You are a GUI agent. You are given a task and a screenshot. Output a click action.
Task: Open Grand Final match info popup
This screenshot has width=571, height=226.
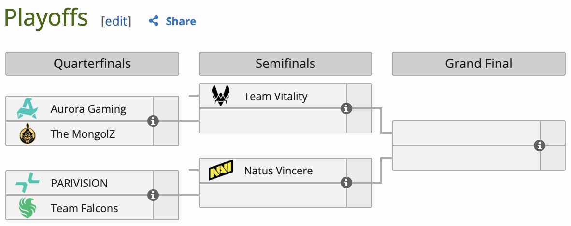coord(539,146)
